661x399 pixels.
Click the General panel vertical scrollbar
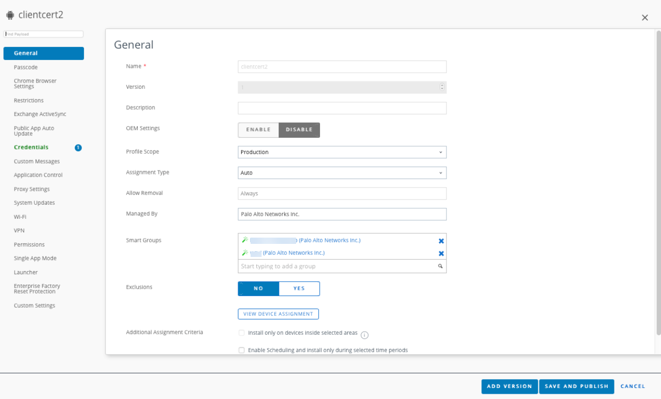click(x=657, y=183)
